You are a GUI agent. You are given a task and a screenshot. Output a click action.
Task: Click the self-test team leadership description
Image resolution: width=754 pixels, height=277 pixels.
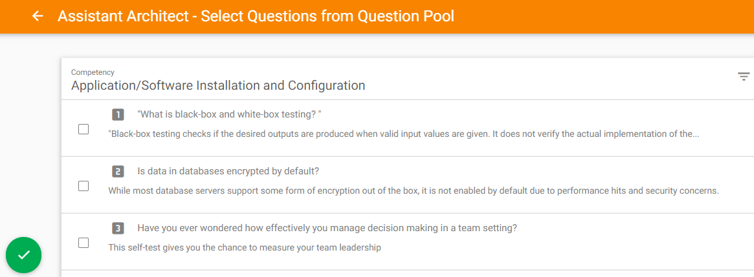[x=245, y=248]
